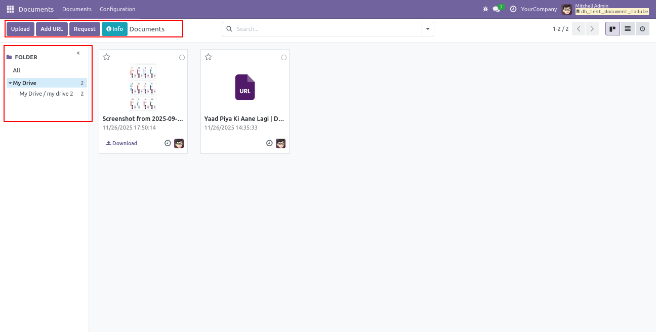Screen dimensions: 656x332
Task: Star the Yaad Piya URL document
Action: 209,57
